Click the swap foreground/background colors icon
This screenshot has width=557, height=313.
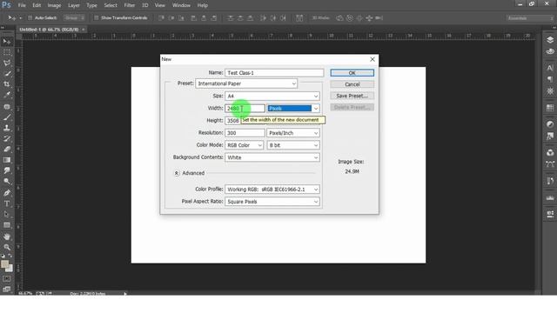[10, 256]
